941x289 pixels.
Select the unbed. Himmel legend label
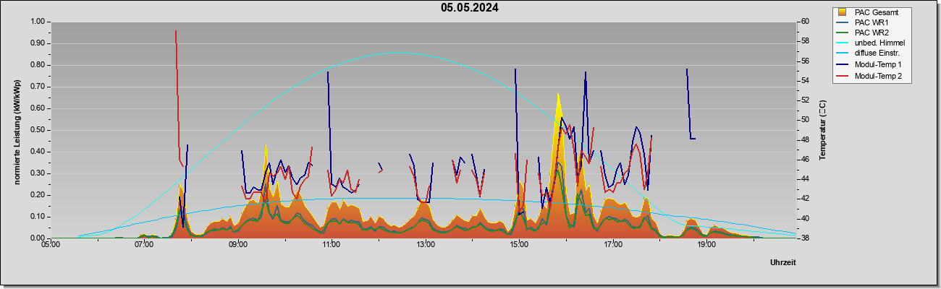pos(879,43)
